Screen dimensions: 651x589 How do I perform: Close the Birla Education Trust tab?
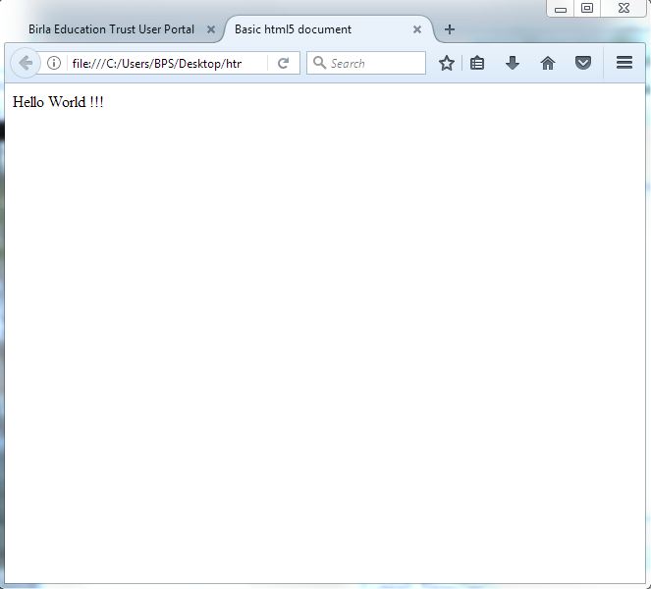coord(211,29)
